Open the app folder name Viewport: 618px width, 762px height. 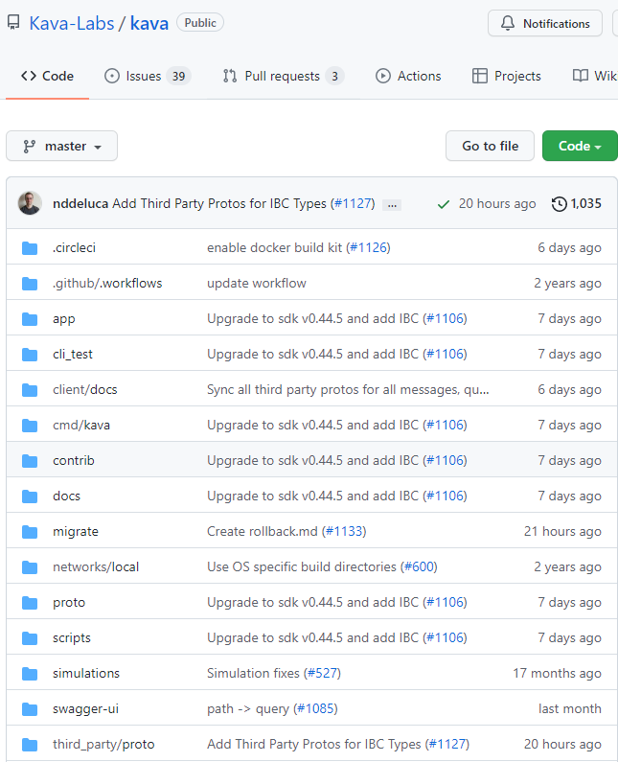point(63,319)
